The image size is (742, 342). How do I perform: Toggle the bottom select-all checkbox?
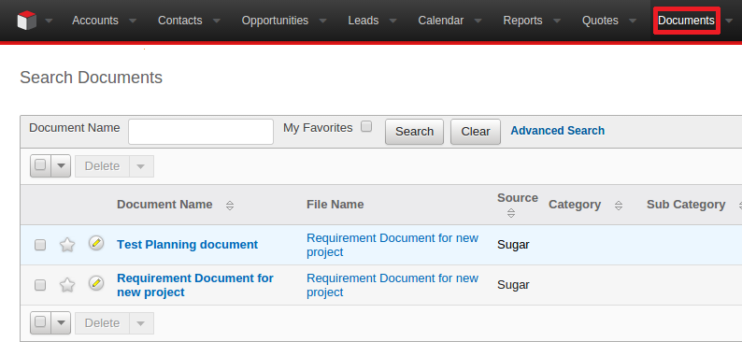(x=40, y=321)
